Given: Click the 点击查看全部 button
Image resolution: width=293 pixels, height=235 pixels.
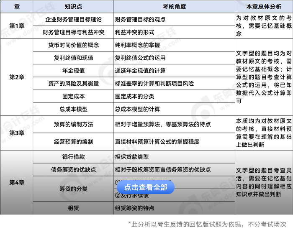Looking at the screenshot, I should [x=146, y=187].
